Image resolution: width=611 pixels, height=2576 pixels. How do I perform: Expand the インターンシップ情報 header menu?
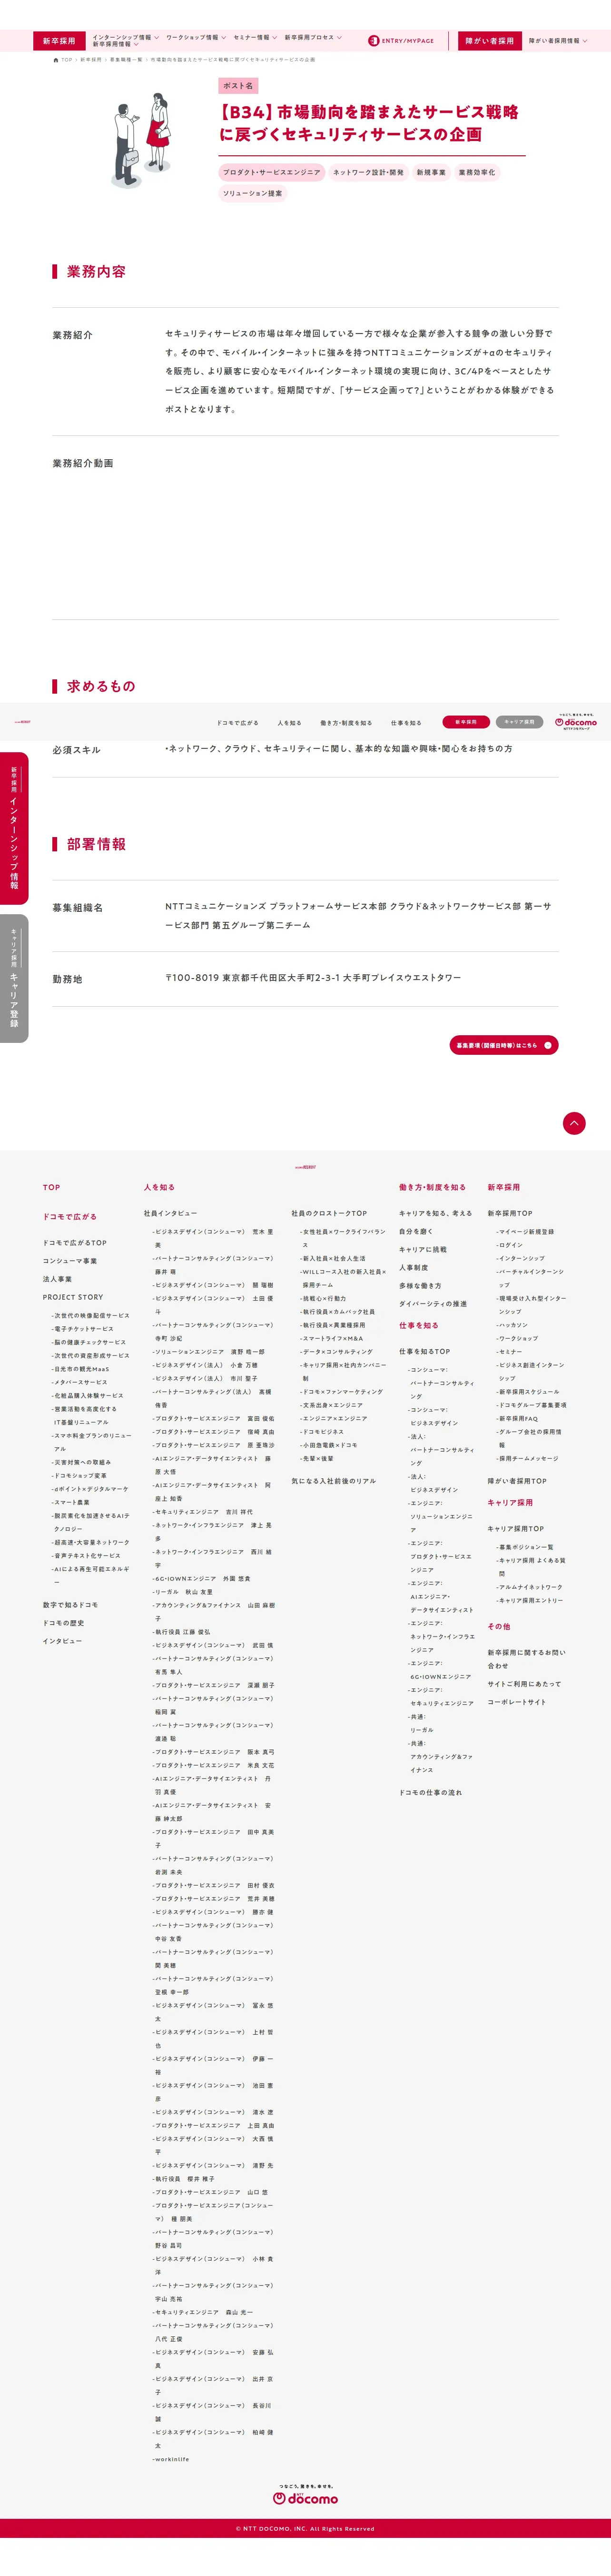[126, 37]
